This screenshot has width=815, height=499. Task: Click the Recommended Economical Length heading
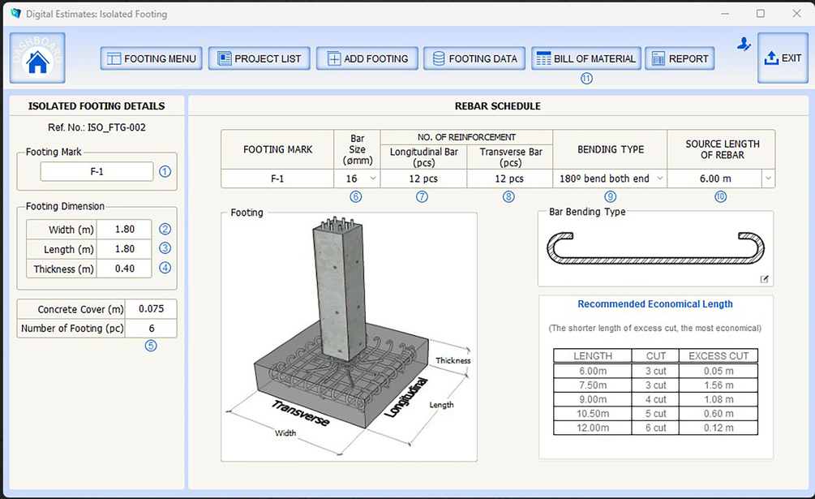pos(655,304)
